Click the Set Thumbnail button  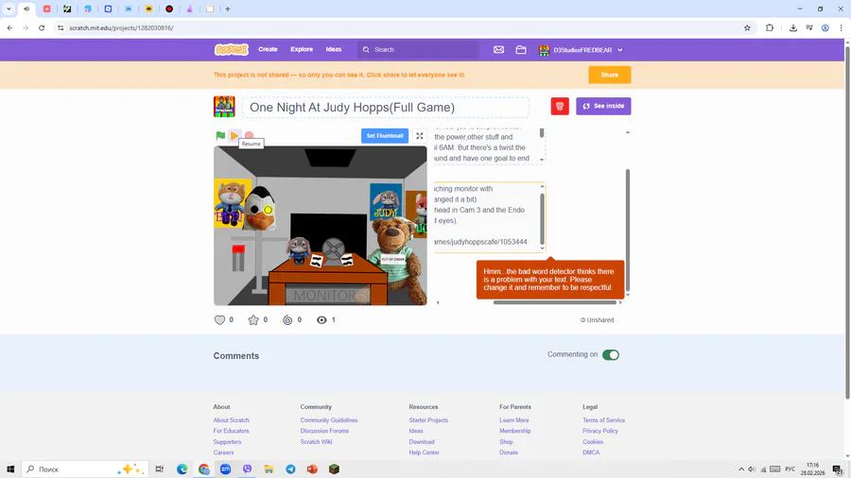click(x=385, y=136)
